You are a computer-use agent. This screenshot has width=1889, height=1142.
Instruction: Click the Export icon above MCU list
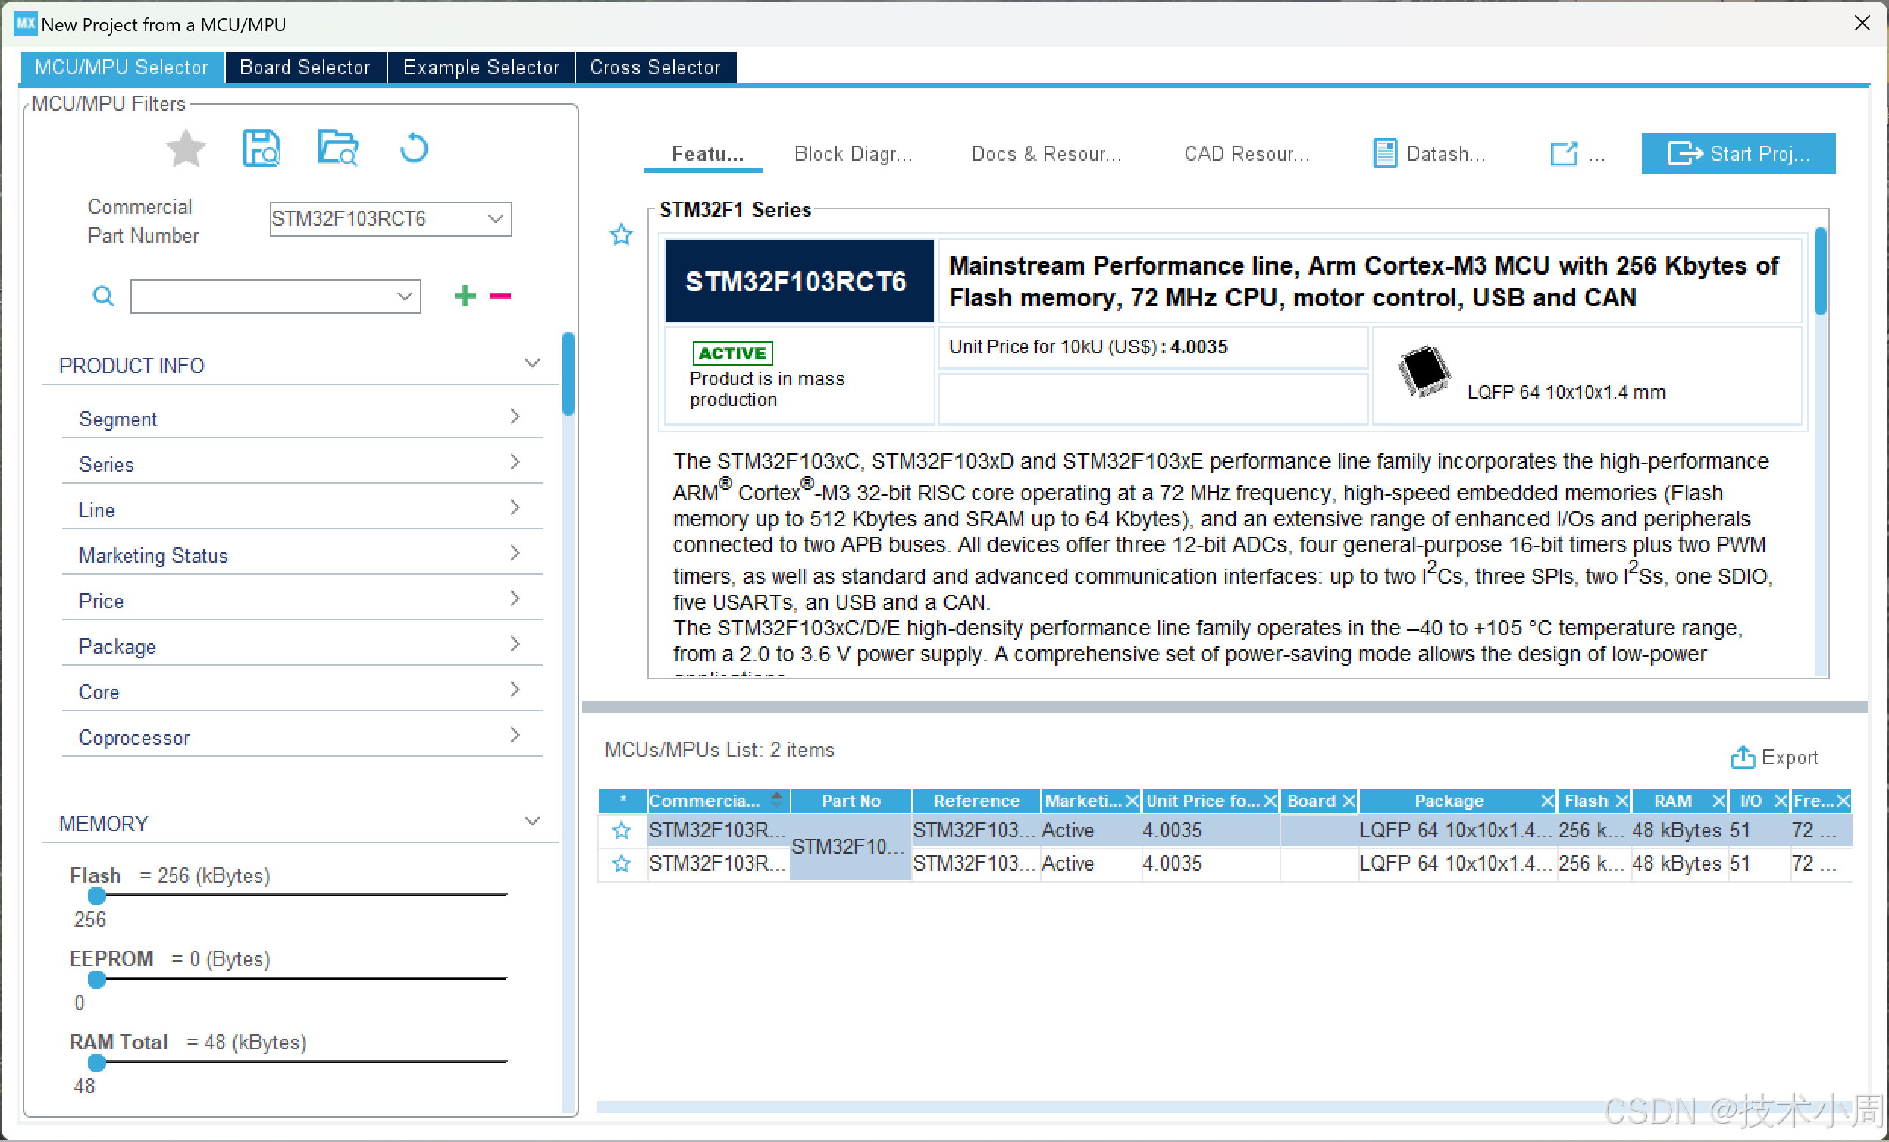[1742, 757]
